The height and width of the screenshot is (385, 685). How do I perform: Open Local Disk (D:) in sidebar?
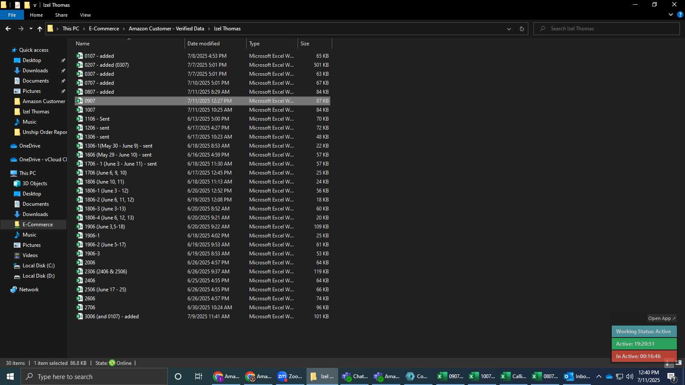[x=39, y=276]
